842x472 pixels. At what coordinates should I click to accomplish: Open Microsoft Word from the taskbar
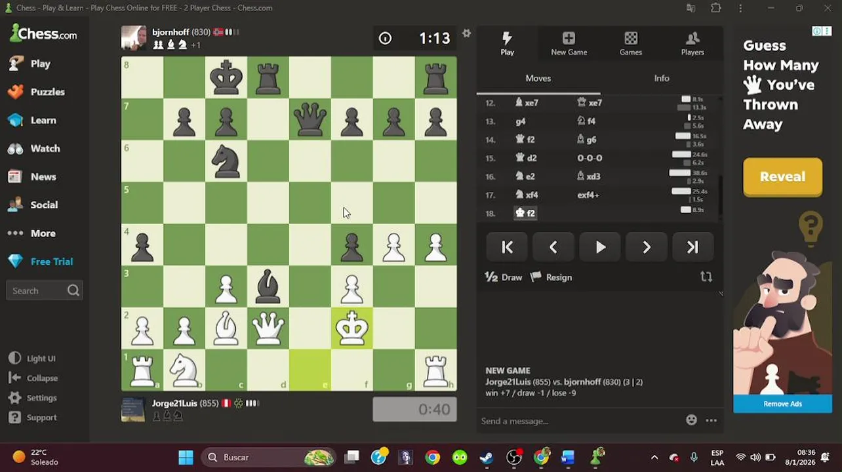tap(568, 457)
